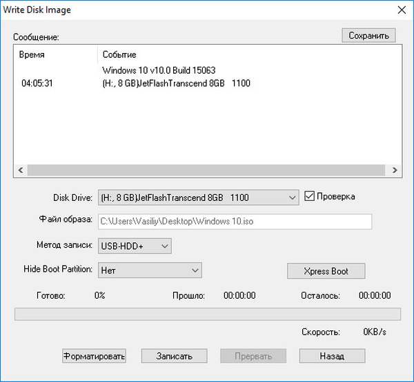Toggle the Проверка checkbox
Viewport: 414px width, 382px height.
(x=309, y=196)
